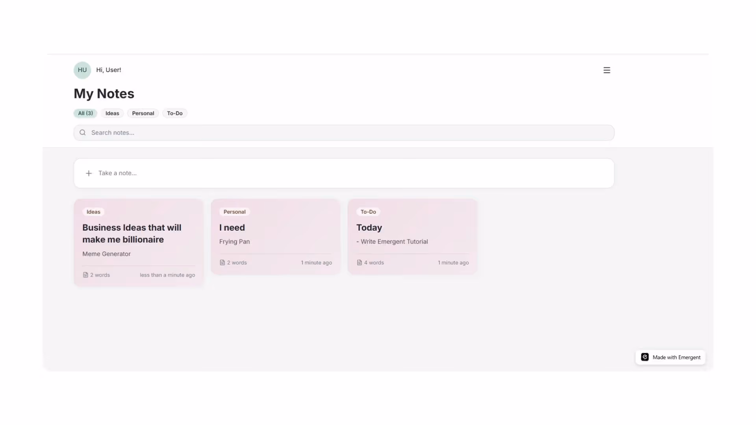Click 2 words count on I need note
The height and width of the screenshot is (425, 756).
point(237,262)
